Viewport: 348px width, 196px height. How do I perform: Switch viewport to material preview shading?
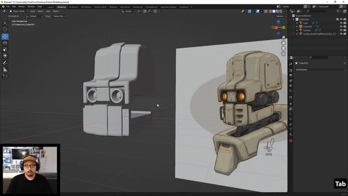[x=277, y=11]
